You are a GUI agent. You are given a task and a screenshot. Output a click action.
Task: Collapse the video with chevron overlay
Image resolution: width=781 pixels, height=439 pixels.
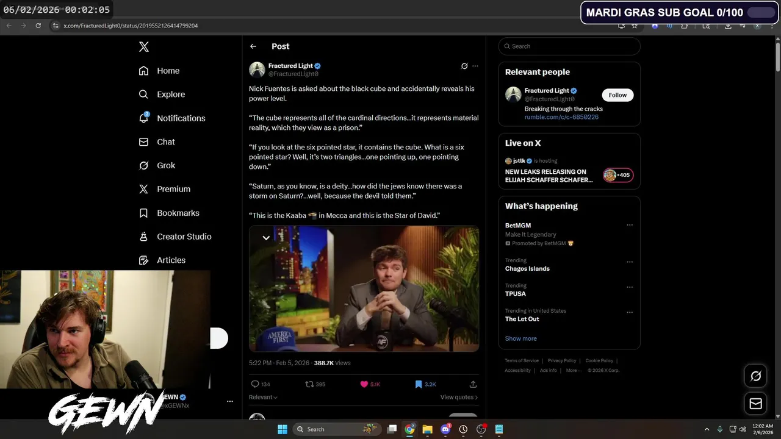266,238
